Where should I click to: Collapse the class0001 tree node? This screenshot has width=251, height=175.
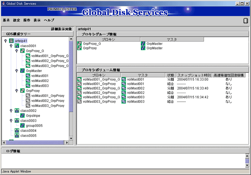[x=11, y=46]
